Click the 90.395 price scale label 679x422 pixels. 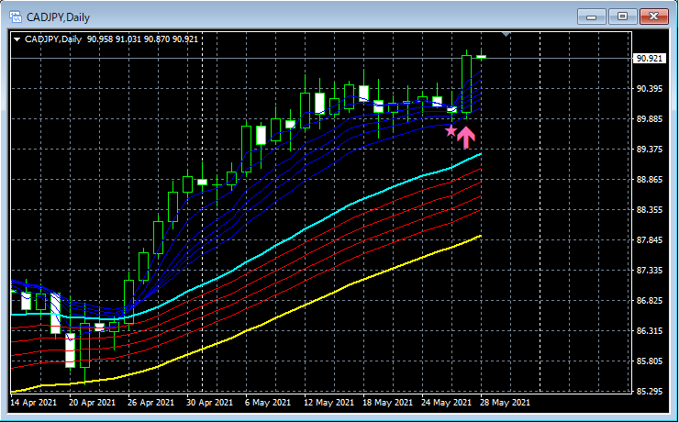[649, 89]
